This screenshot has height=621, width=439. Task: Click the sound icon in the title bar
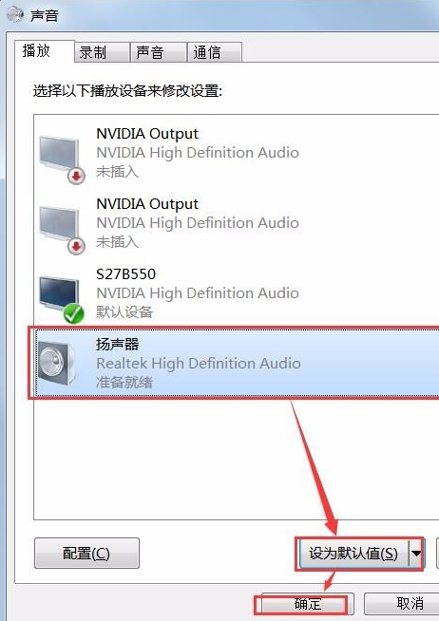pos(15,14)
